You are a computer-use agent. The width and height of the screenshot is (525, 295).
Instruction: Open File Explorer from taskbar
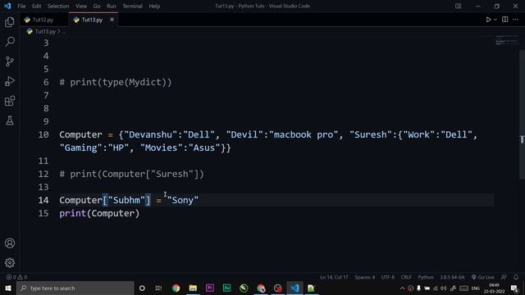(x=193, y=288)
